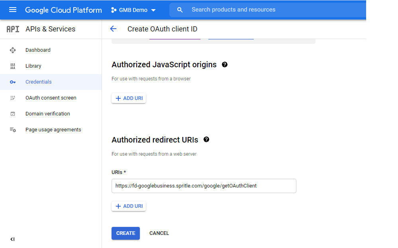This screenshot has height=248, width=398.
Task: Open the hamburger navigation menu
Action: tap(13, 10)
